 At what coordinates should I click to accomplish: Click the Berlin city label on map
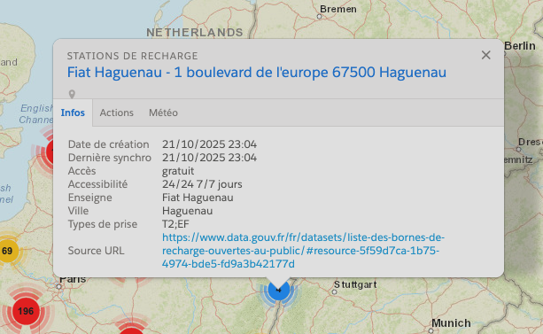tap(520, 46)
